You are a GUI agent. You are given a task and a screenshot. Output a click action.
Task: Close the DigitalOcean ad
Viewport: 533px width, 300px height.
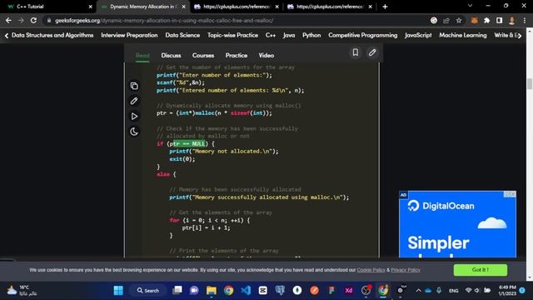(513, 194)
